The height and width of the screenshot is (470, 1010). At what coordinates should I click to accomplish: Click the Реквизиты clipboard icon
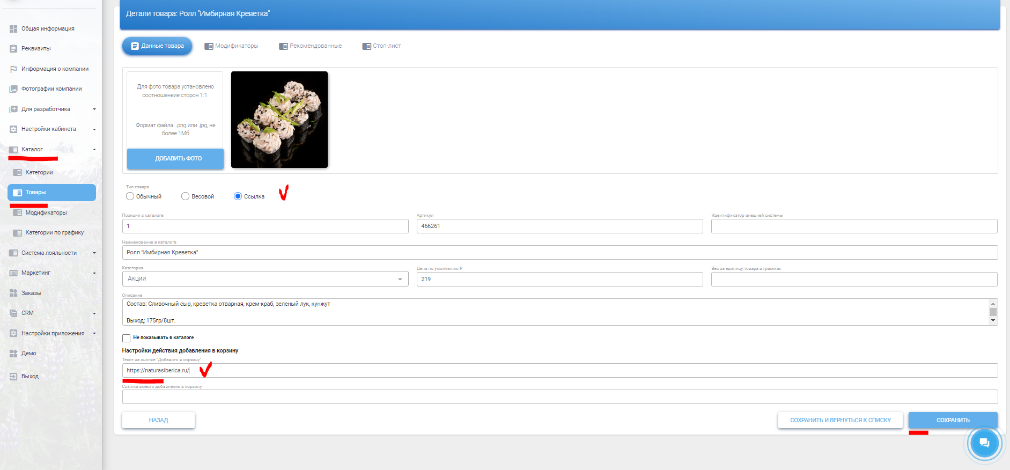pyautogui.click(x=13, y=49)
